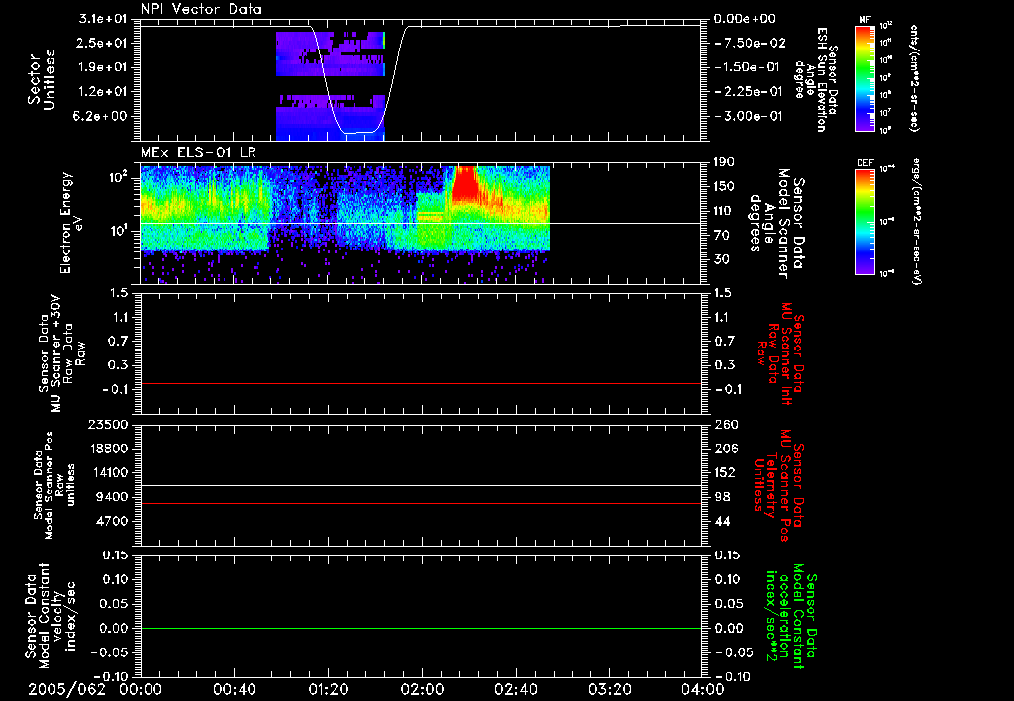1014x701 pixels.
Task: Click the cnts/(cm**2-sr-sec) units label
Action: (x=914, y=78)
